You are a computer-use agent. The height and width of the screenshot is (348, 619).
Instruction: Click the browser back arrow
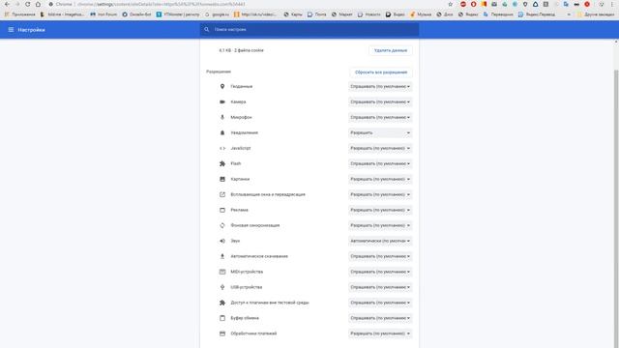tap(7, 4)
